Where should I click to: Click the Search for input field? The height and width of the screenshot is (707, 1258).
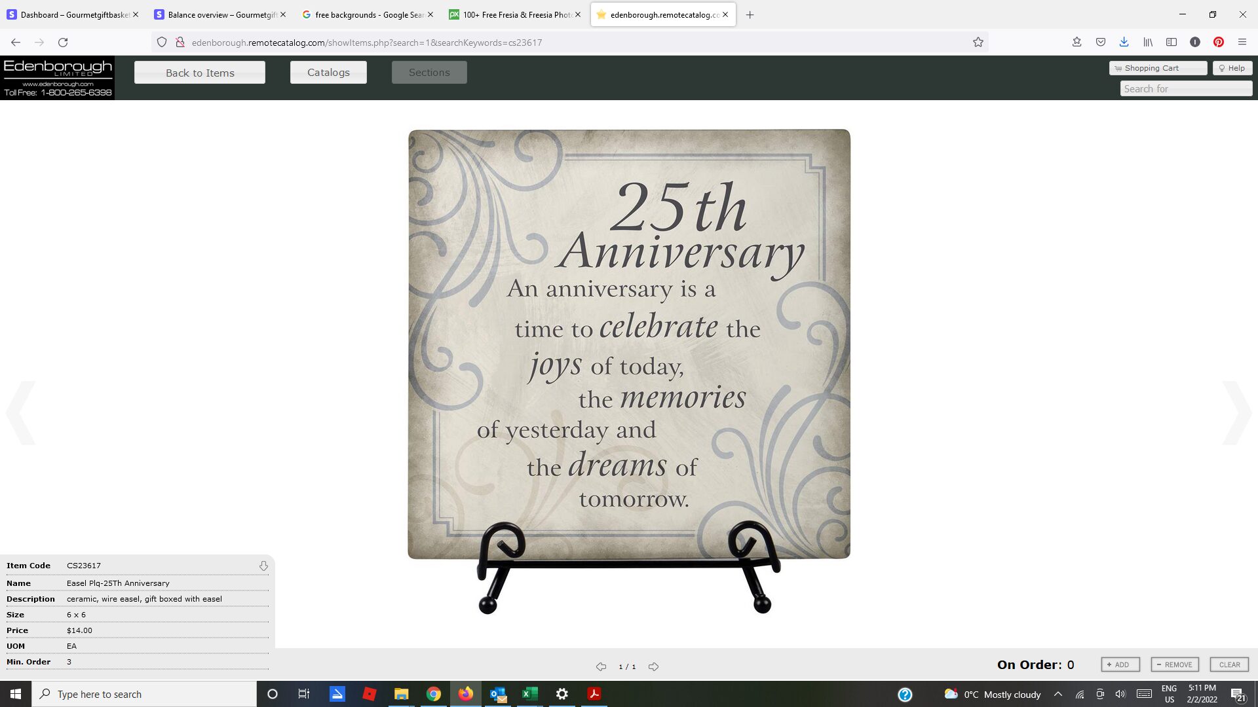coord(1185,89)
